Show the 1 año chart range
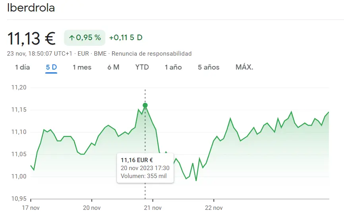 (x=173, y=67)
